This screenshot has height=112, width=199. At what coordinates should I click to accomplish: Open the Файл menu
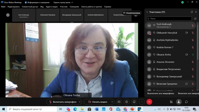(x=3, y=7)
